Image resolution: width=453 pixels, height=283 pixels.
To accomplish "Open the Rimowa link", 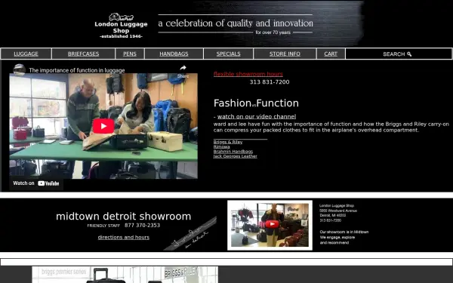I will click(221, 146).
